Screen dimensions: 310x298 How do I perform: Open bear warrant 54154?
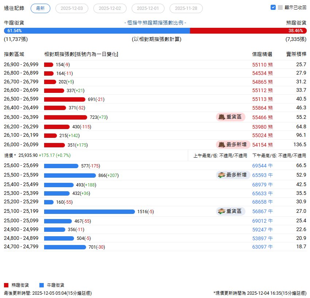coord(262,145)
